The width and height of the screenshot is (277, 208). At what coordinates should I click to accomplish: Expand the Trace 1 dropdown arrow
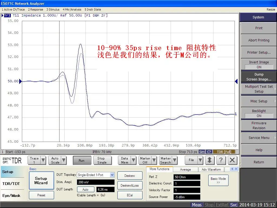pos(43,160)
